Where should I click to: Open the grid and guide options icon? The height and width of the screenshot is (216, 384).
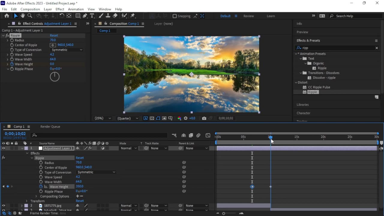click(170, 118)
